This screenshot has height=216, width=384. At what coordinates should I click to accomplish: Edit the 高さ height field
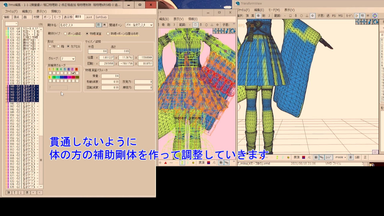(120, 51)
